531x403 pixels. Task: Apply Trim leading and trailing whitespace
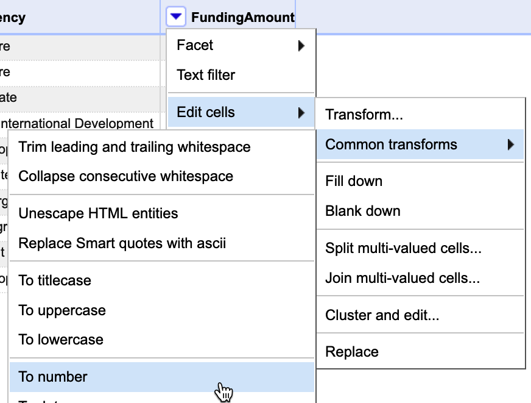point(135,147)
